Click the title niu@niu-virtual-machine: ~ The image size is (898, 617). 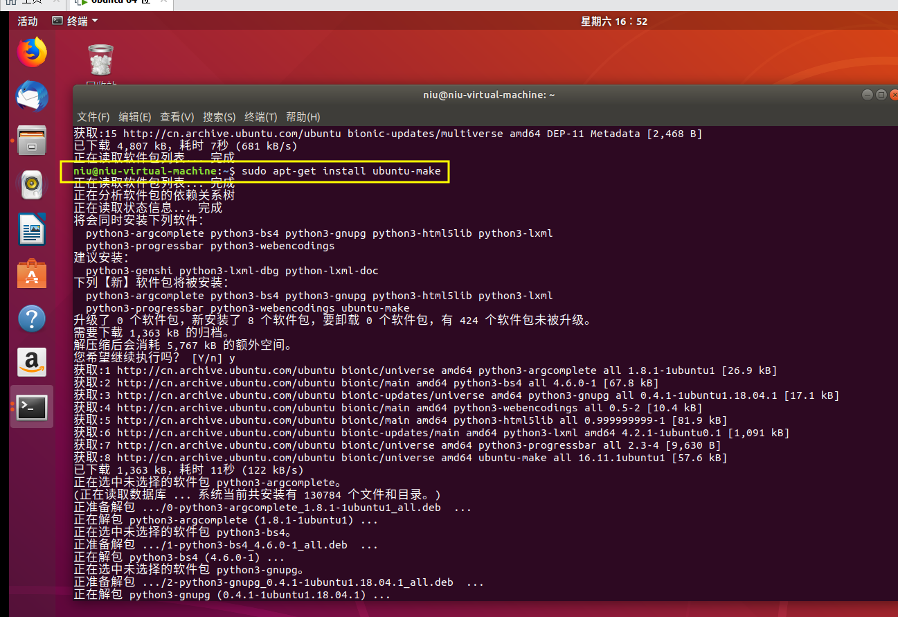coord(489,95)
